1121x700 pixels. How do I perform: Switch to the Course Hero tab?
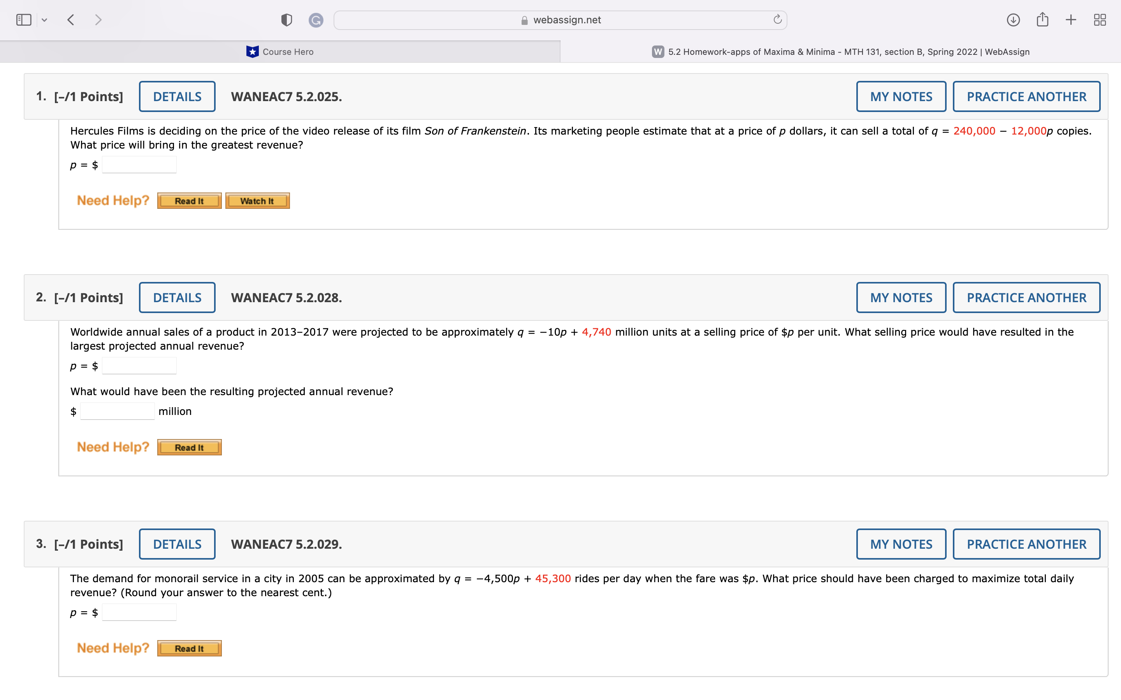coord(280,51)
